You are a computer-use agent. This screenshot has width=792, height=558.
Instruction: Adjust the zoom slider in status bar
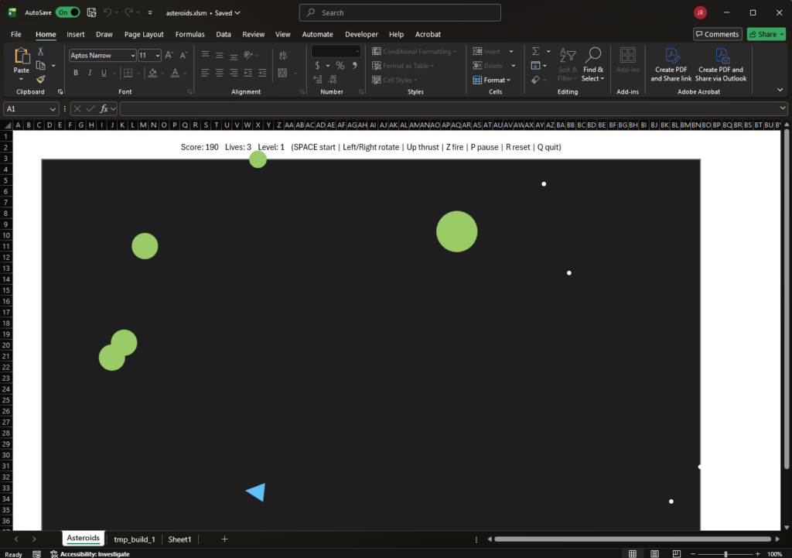click(x=725, y=554)
